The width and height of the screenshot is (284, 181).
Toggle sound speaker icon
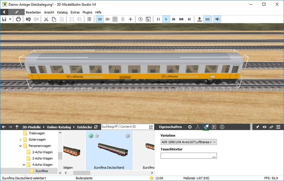pos(217,19)
